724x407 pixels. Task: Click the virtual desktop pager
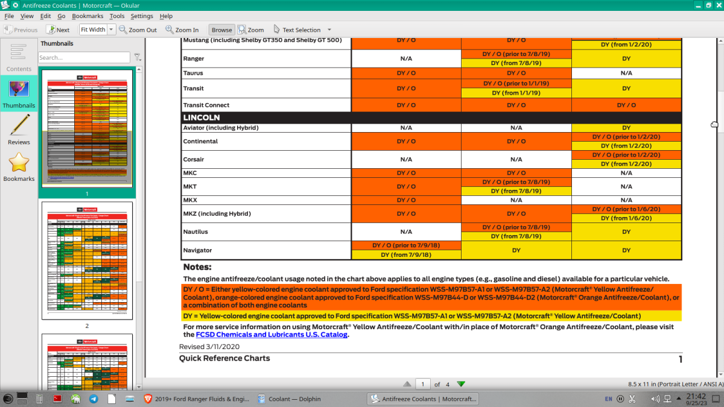[22, 399]
